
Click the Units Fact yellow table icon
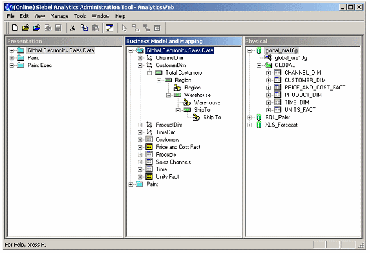click(x=149, y=176)
